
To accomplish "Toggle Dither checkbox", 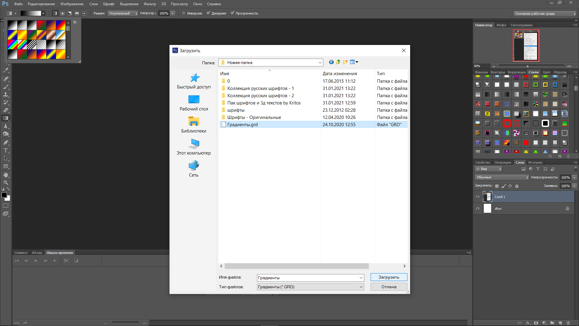I will click(208, 13).
